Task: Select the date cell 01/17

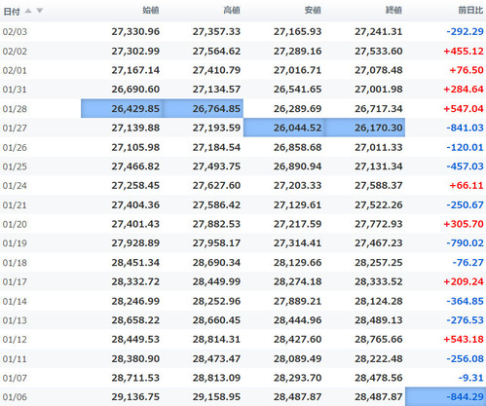Action: (15, 281)
